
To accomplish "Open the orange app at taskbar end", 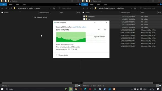I will (x=114, y=89).
